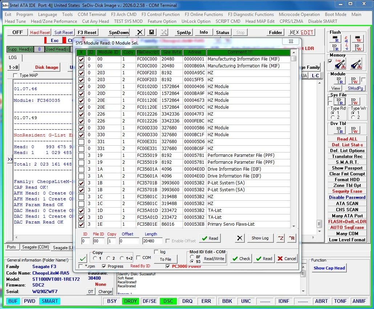Click the Hard Reset button
This screenshot has width=374, height=309.
tap(40, 32)
